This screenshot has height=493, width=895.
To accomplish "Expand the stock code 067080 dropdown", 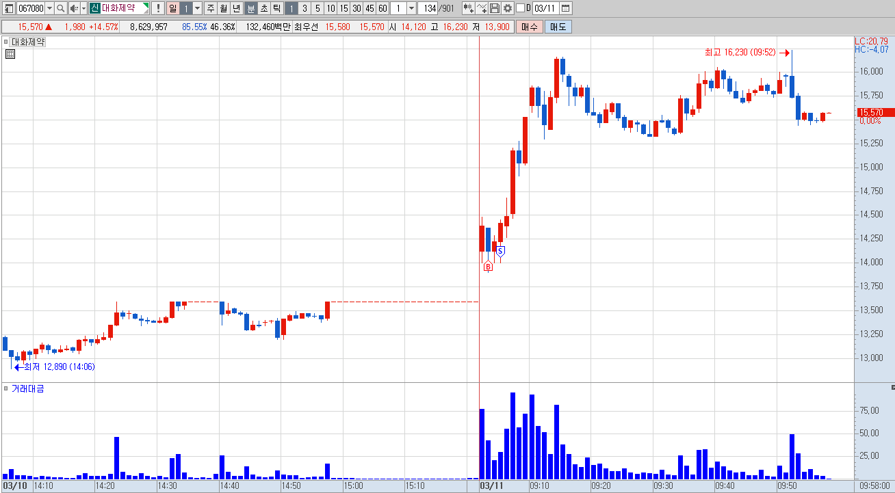I will coord(49,8).
